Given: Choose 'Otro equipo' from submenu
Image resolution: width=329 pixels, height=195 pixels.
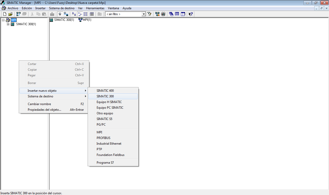Looking at the screenshot, I should click(x=113, y=113).
